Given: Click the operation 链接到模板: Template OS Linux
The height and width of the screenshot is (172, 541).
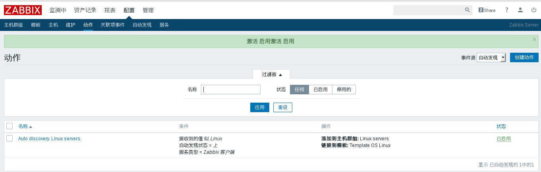Looking at the screenshot, I should point(356,145).
